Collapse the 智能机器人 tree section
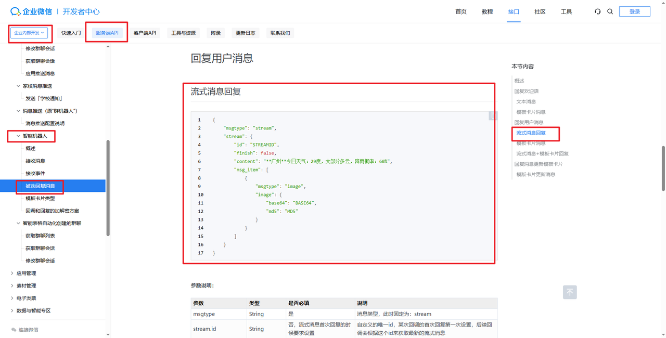666x338 pixels. 19,136
